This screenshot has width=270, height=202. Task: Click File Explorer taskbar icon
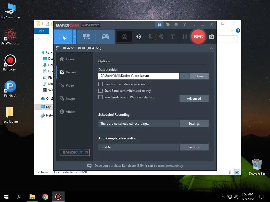pos(32,197)
